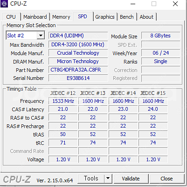Click the JEDEC #15 column header
The image size is (187, 187).
153,93
